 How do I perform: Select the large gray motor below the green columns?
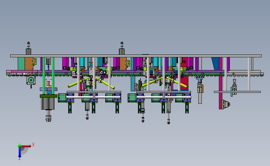(48, 103)
